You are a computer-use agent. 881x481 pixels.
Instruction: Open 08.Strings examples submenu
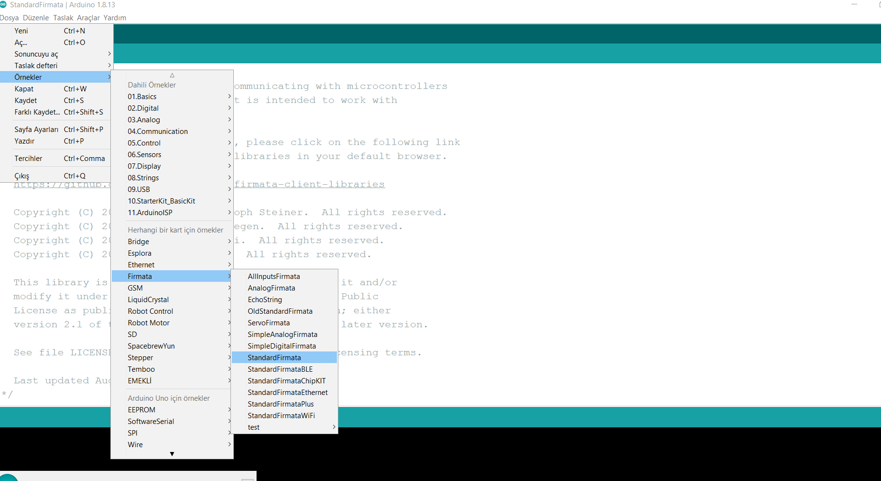point(172,178)
